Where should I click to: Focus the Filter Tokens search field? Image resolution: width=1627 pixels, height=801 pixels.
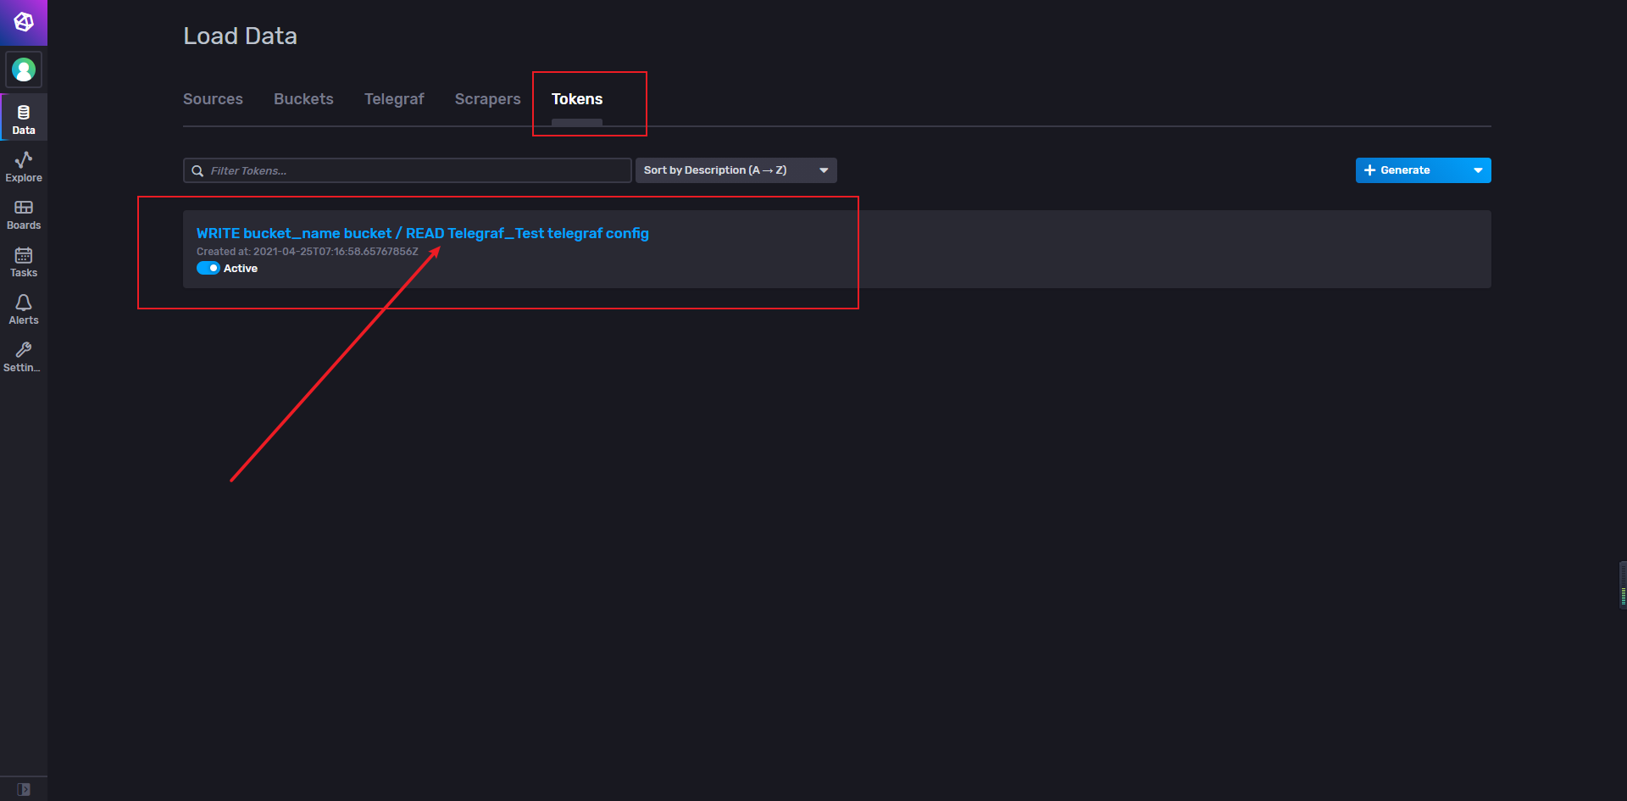pos(407,170)
